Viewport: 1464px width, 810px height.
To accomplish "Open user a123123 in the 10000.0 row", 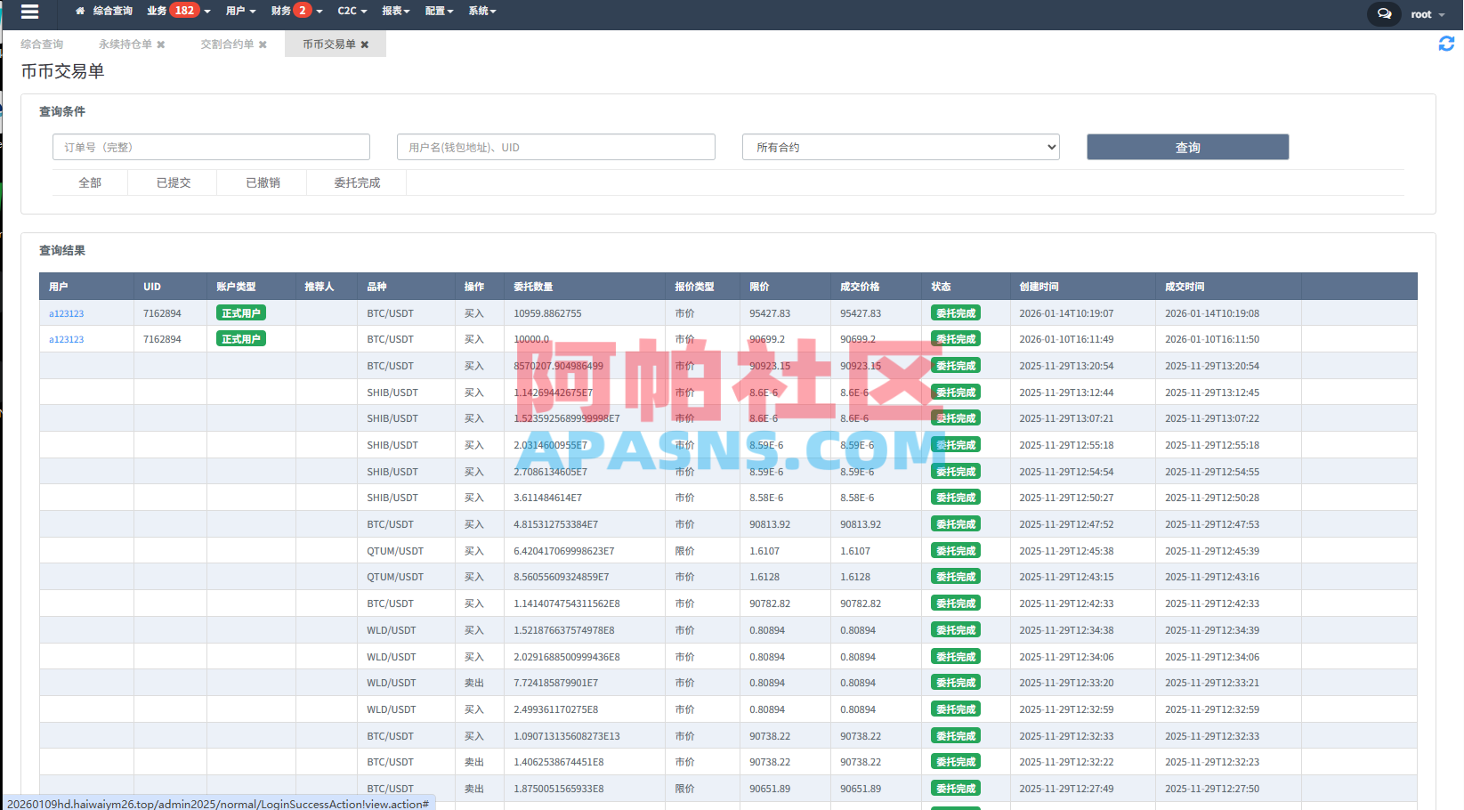I will click(67, 339).
